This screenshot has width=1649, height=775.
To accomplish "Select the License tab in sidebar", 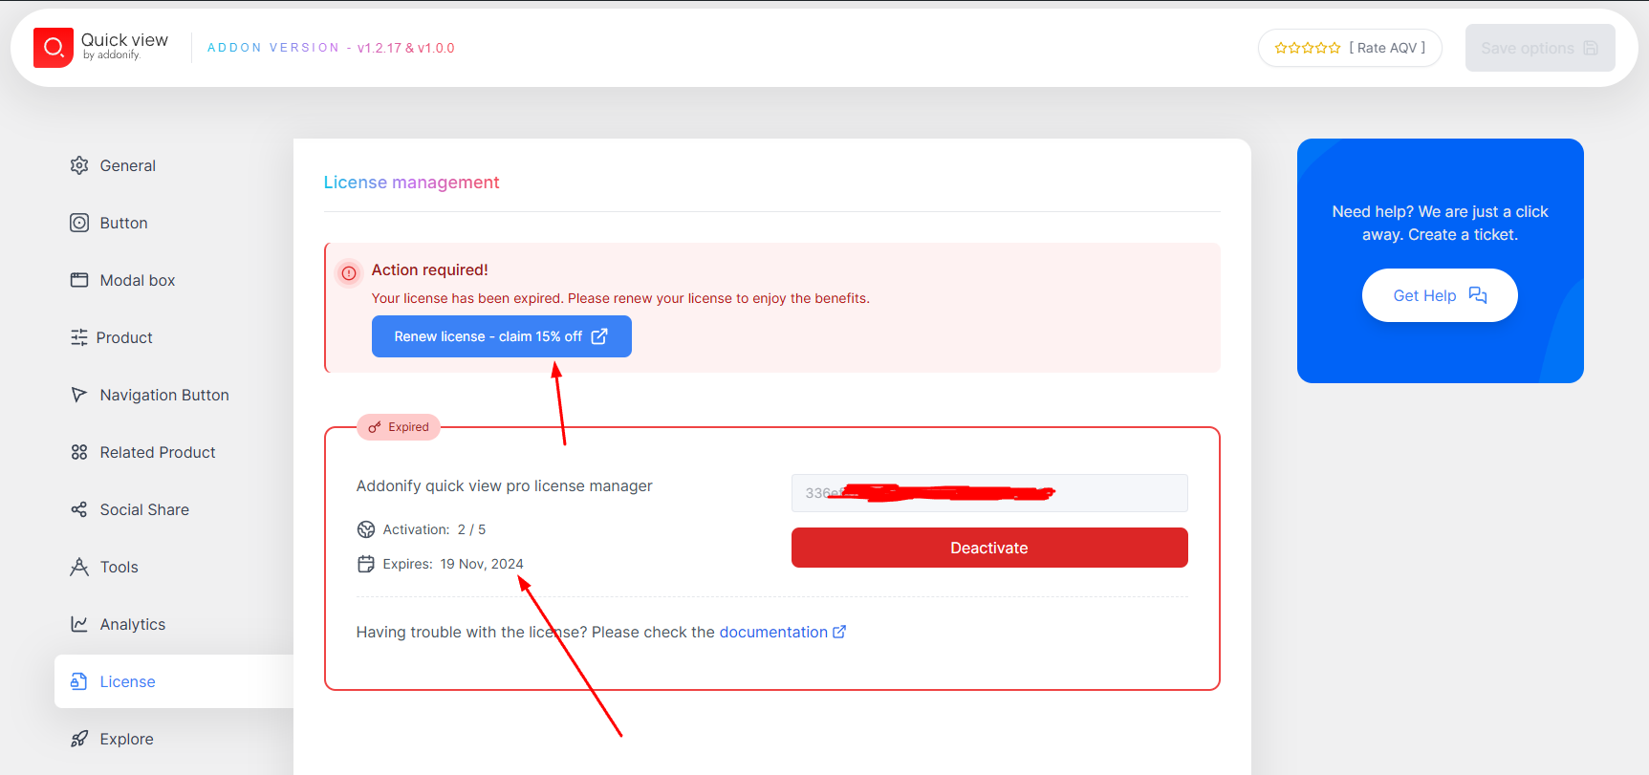I will pos(127,681).
